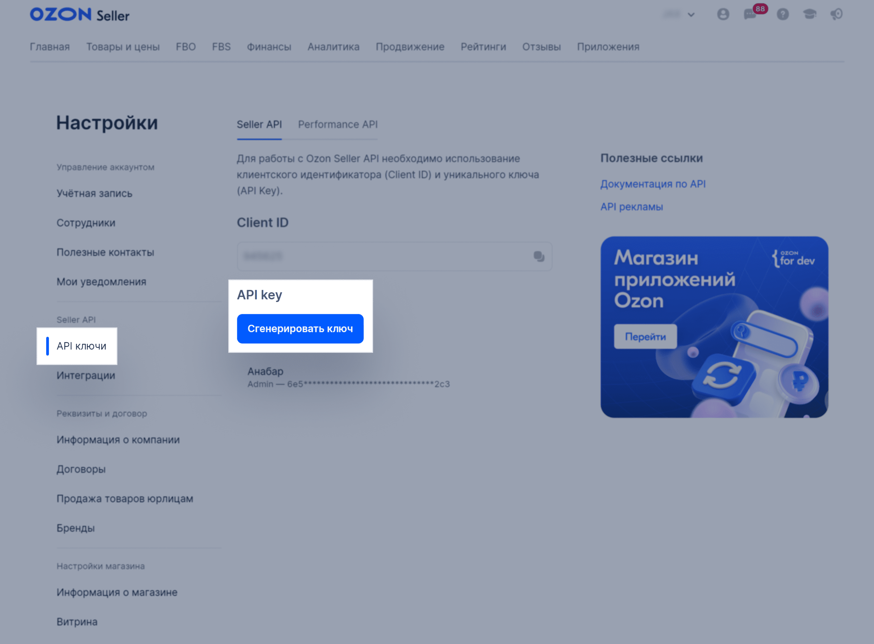874x644 pixels.
Task: Open the help question mark icon
Action: tap(783, 14)
